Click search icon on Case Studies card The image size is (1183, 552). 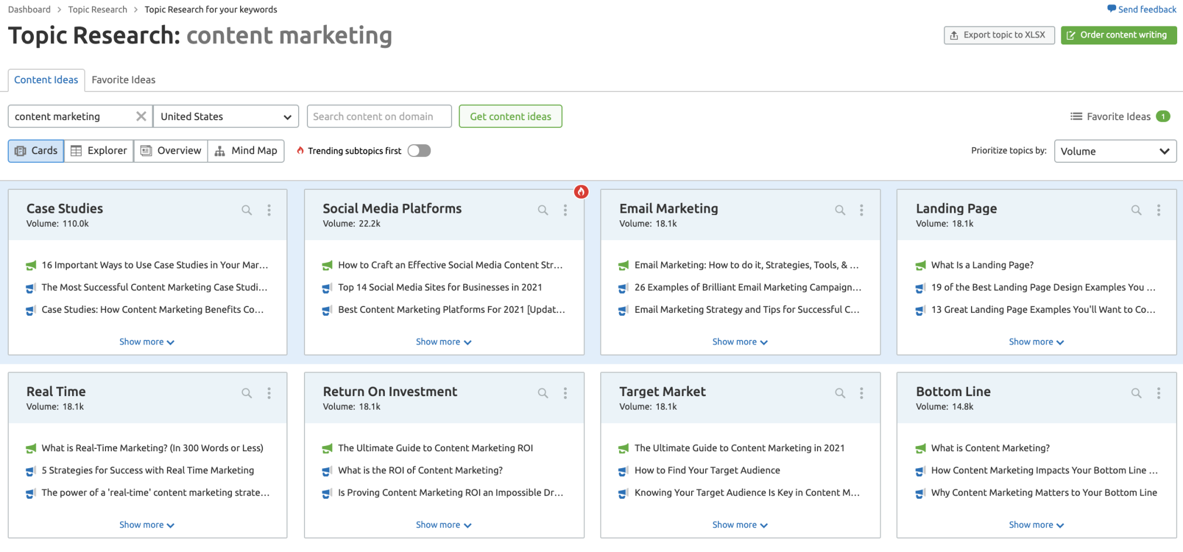pyautogui.click(x=247, y=210)
